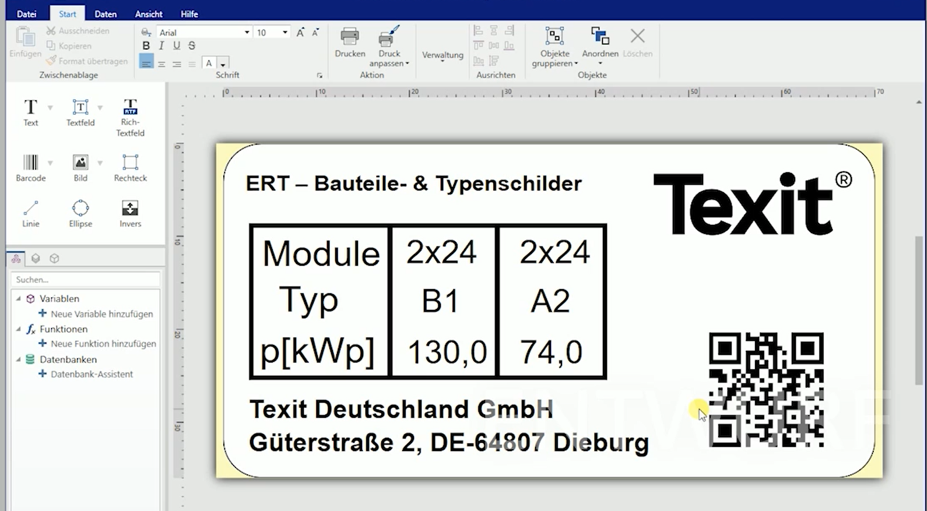Open the Barcode tool dropdown arrow
This screenshot has height=511, width=927.
50,163
